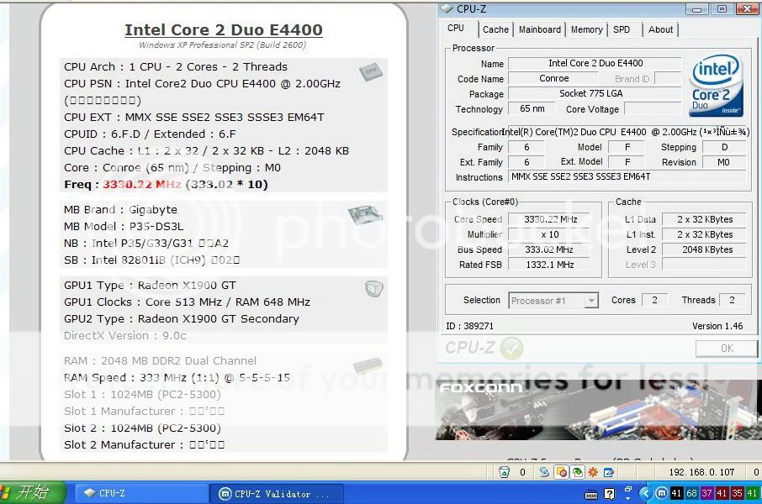Open the About tab
Screen dimensions: 762x504
click(x=660, y=29)
